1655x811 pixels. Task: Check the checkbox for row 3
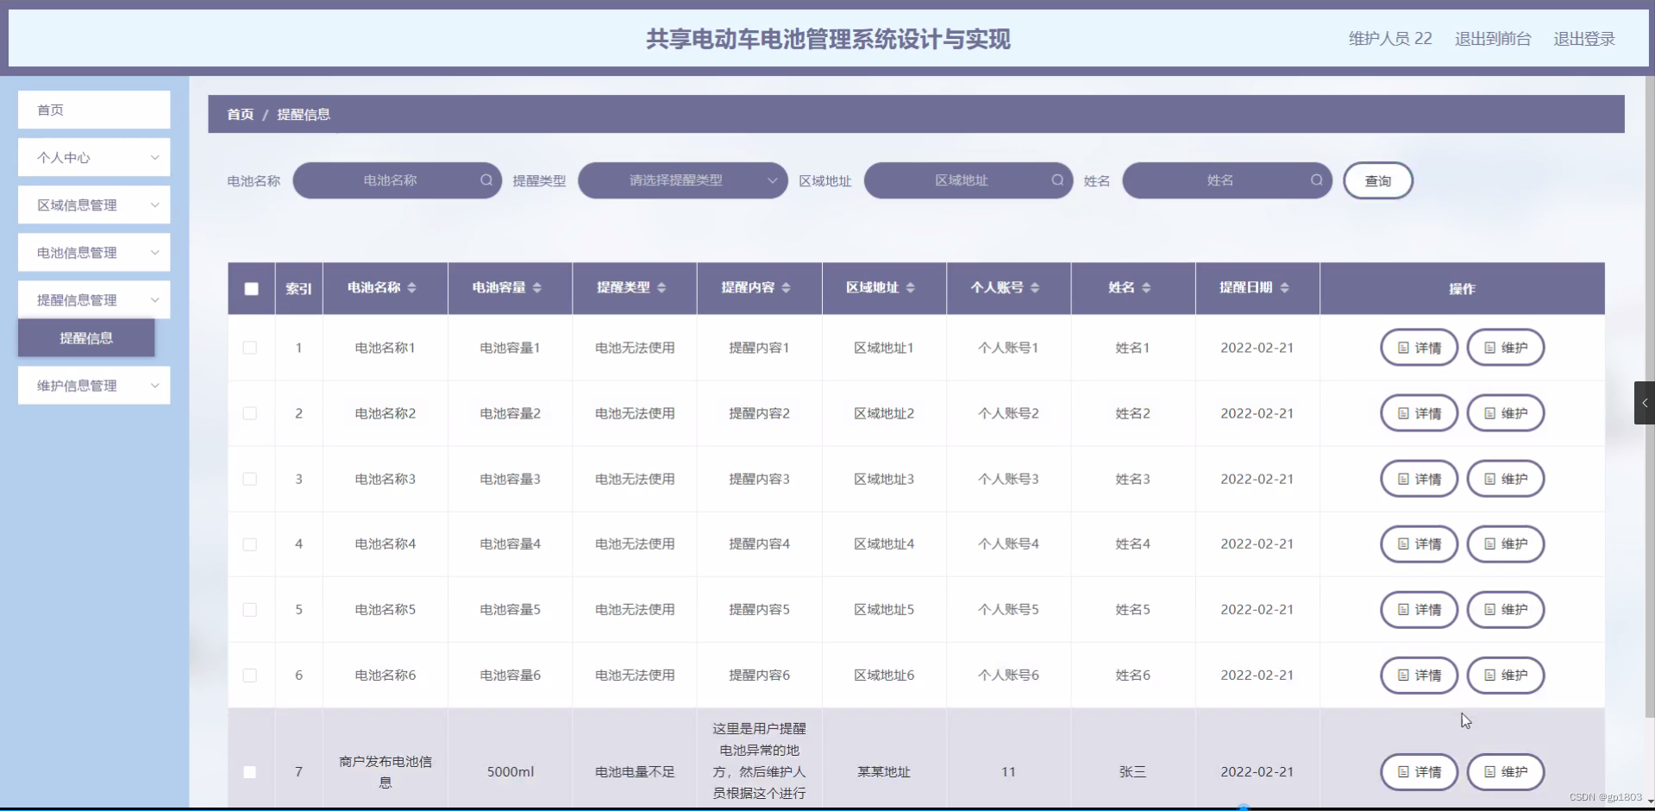coord(251,479)
